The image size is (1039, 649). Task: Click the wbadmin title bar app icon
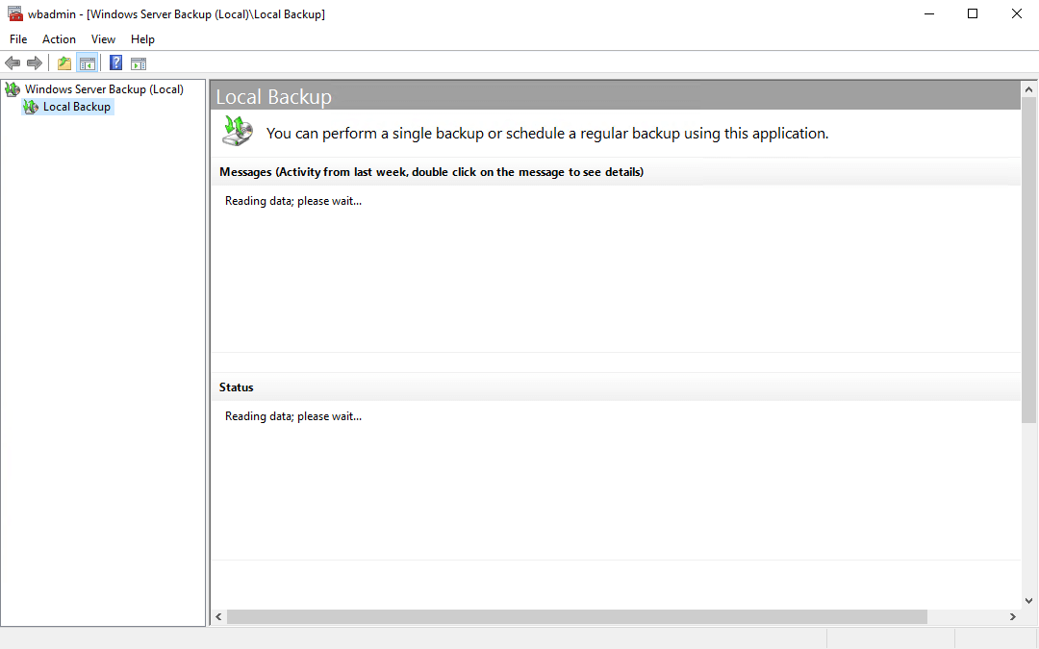click(x=14, y=13)
